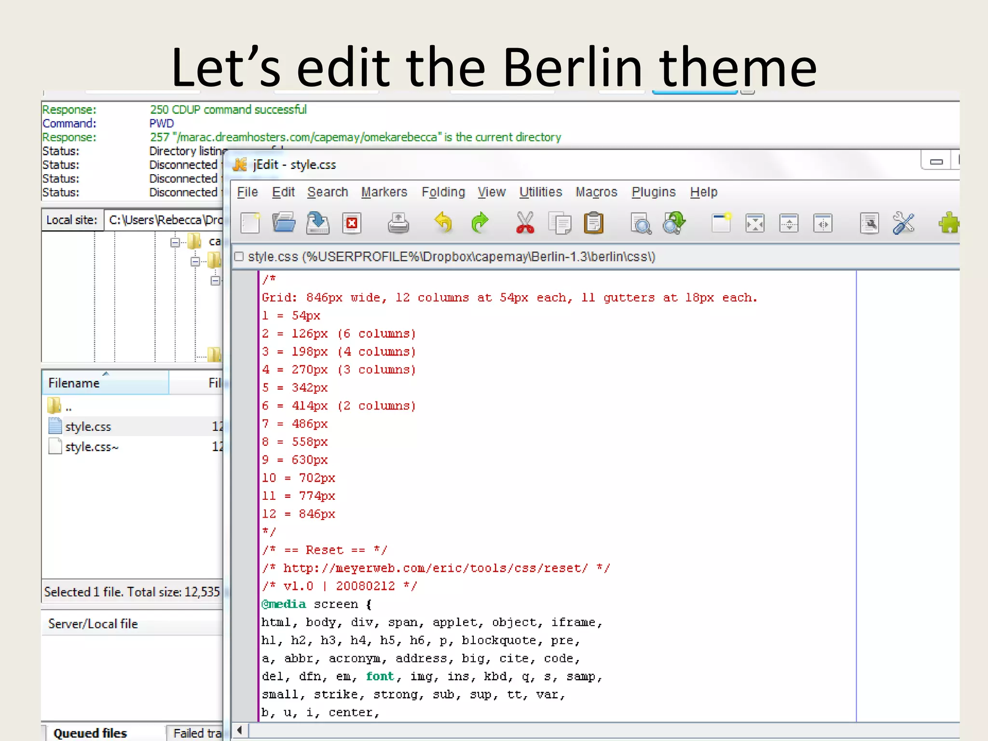The height and width of the screenshot is (741, 988).
Task: Open the Plugins menu
Action: tap(654, 192)
